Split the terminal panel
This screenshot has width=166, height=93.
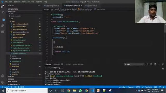[x=151, y=64]
